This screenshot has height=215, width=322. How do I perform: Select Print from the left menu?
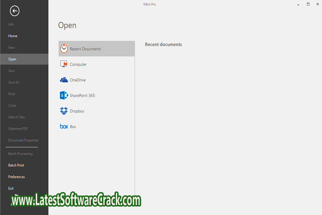coord(12,94)
